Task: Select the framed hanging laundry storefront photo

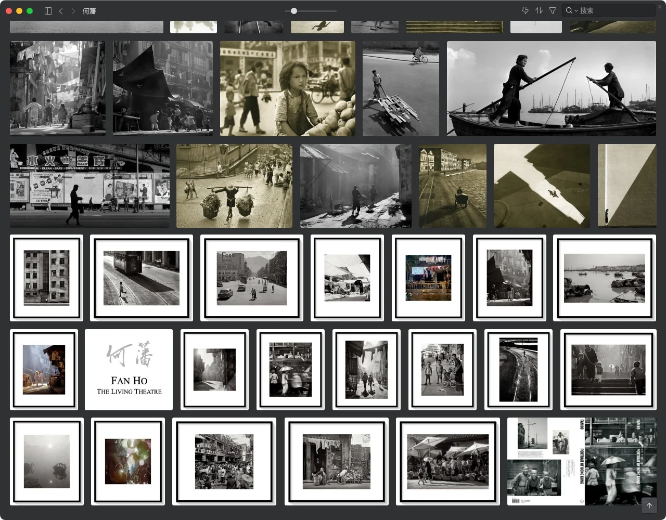Action: 337,461
